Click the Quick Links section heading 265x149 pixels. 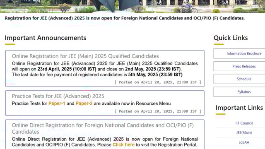[x=231, y=38]
